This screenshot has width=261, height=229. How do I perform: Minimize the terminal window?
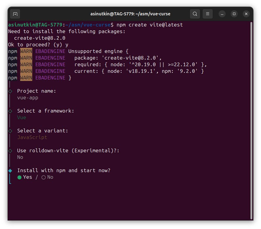[222, 14]
